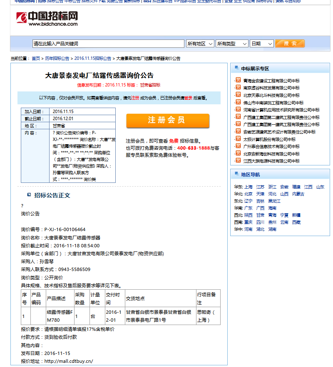Open the 所有地区 region dropdown
This screenshot has height=367, width=333.
click(200, 44)
